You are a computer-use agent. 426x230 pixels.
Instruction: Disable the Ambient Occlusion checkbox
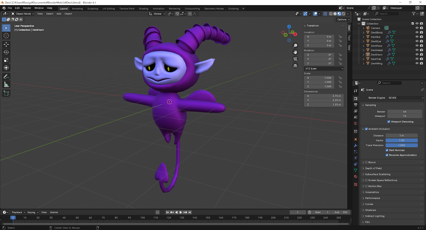pyautogui.click(x=366, y=129)
